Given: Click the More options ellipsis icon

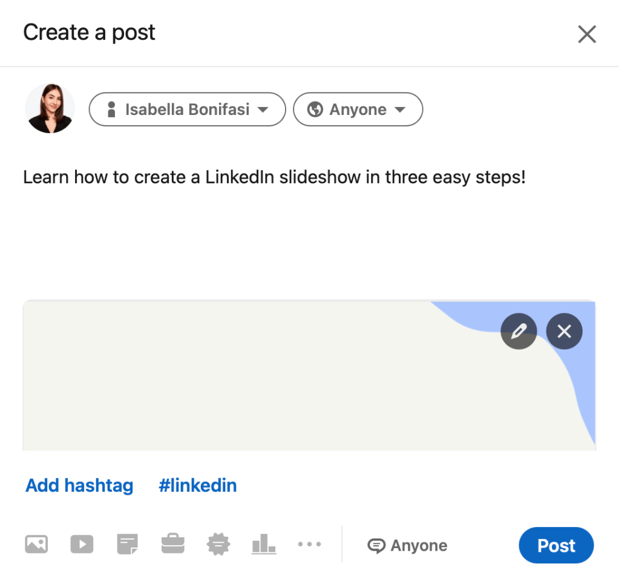Looking at the screenshot, I should tap(309, 544).
